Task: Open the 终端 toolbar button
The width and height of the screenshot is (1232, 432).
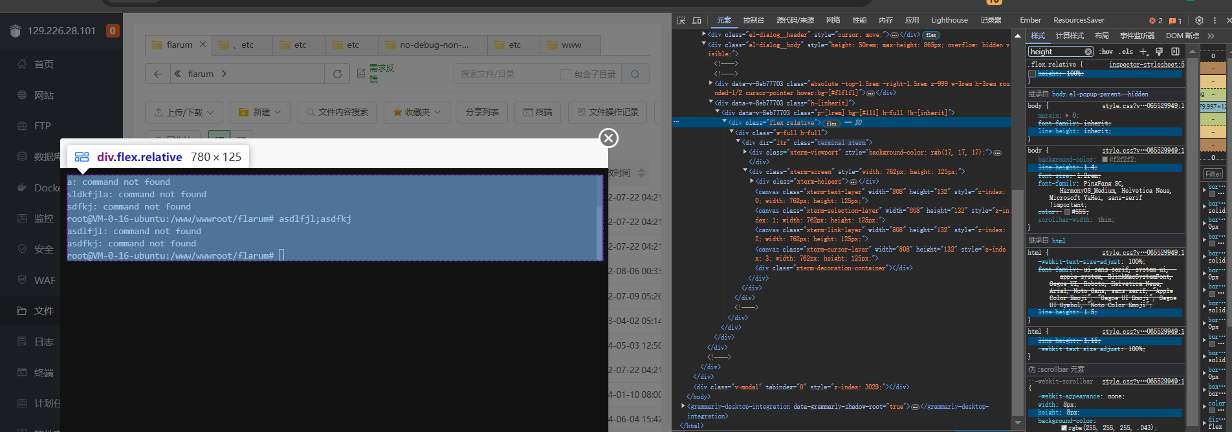Action: click(x=538, y=112)
